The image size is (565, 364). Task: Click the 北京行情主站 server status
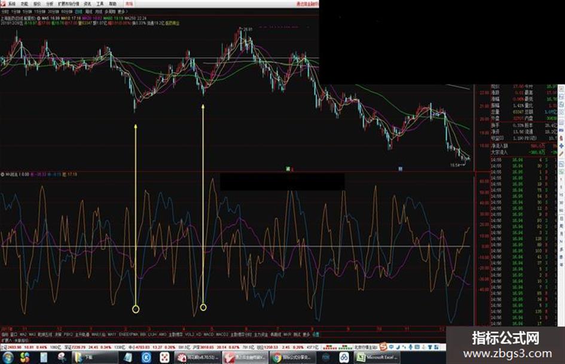tap(367, 347)
